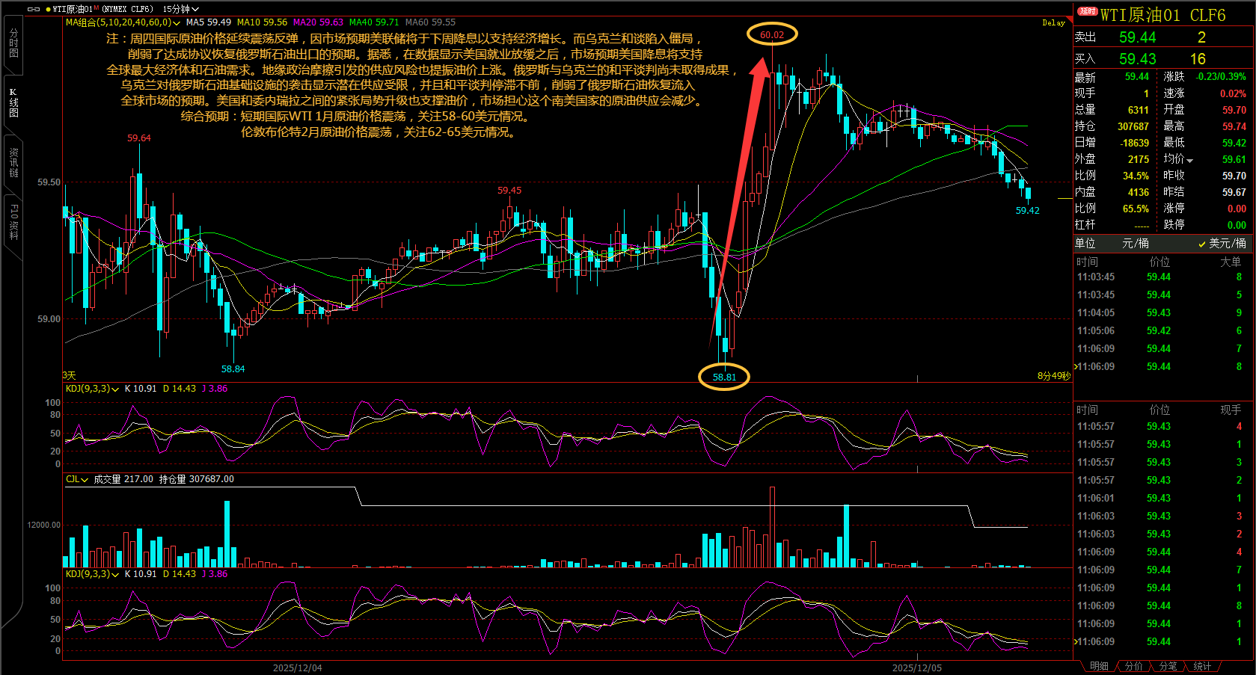Click the 卖出 ask price 59.44
The height and width of the screenshot is (675, 1256).
click(x=1137, y=37)
